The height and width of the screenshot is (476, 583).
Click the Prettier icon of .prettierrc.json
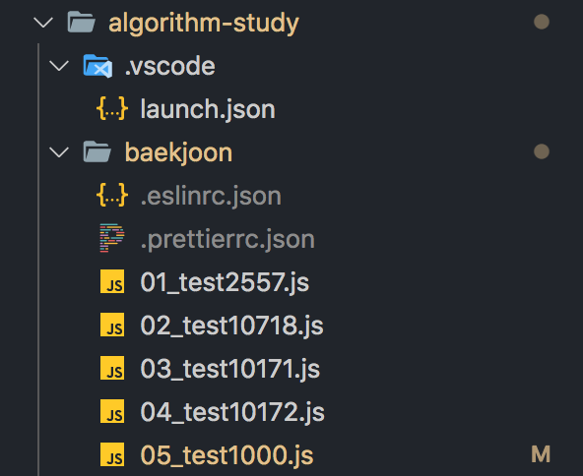click(x=112, y=238)
